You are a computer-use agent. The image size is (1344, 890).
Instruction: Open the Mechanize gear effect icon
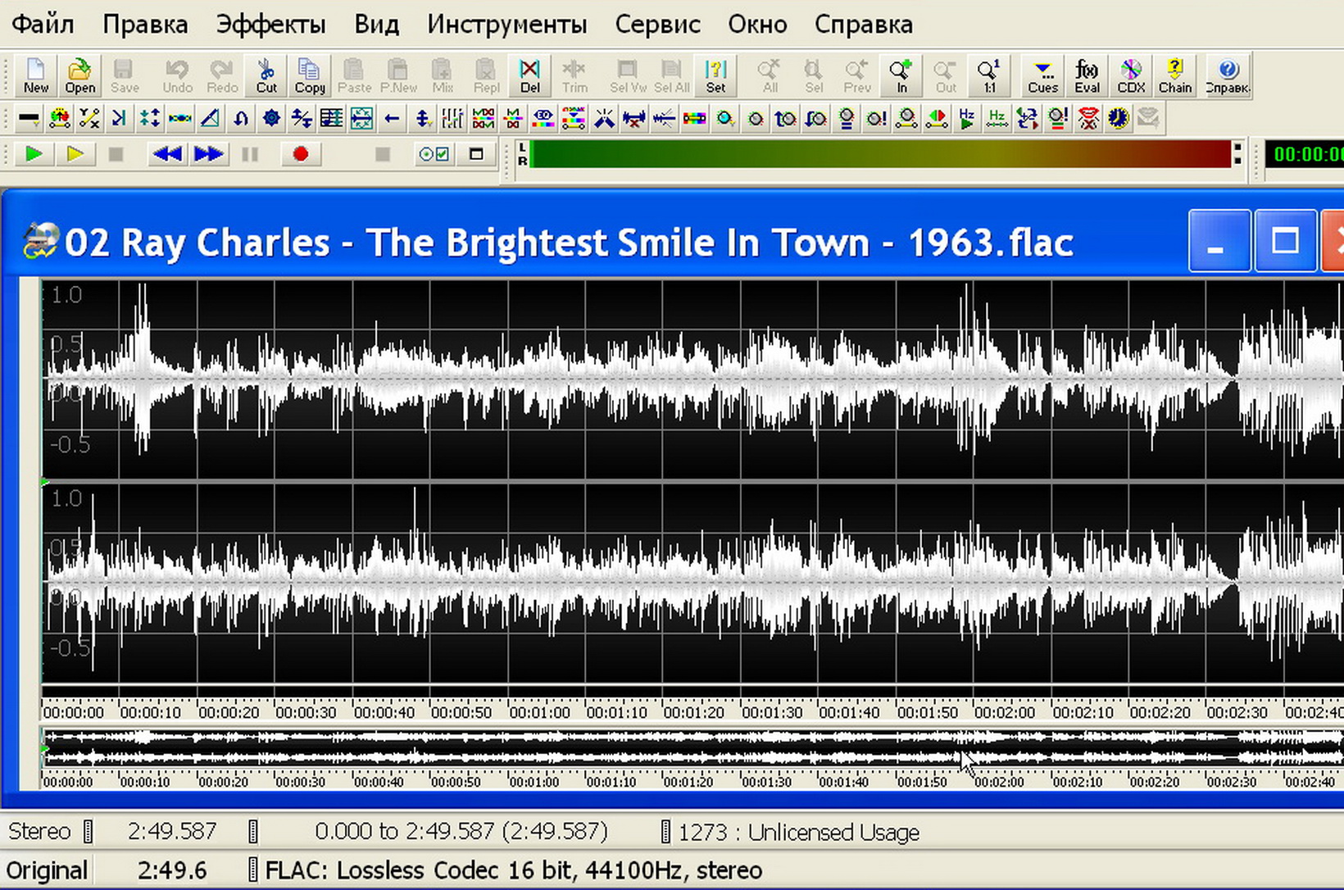pos(271,120)
